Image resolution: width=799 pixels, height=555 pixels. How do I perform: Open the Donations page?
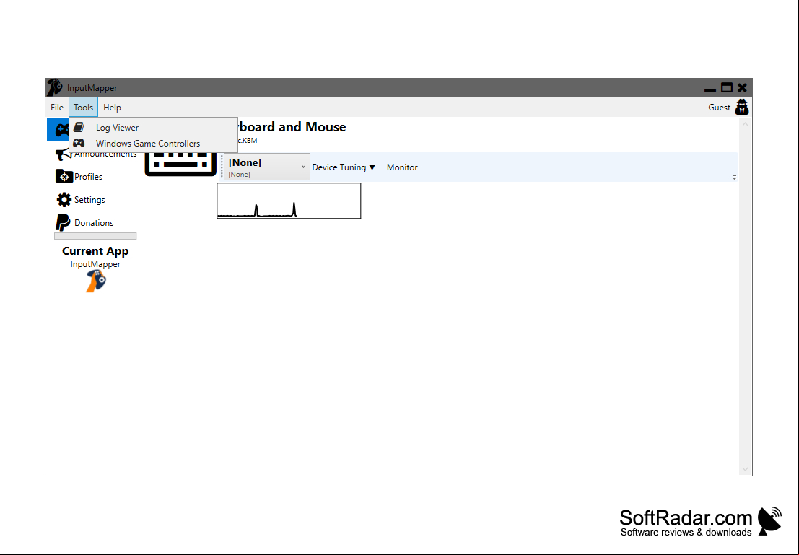[x=94, y=223]
